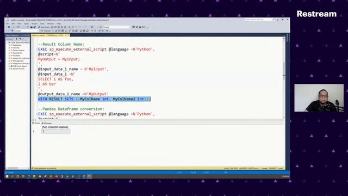Open the Window menu
The image size is (348, 196).
(51, 23)
